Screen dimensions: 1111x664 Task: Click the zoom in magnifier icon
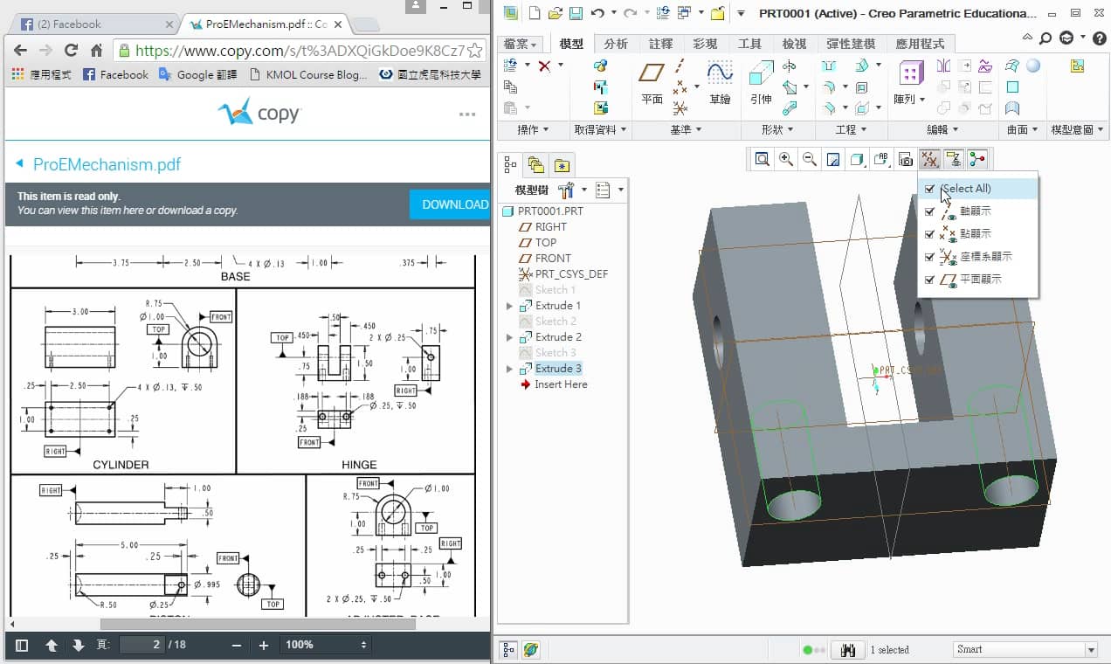[x=786, y=159]
